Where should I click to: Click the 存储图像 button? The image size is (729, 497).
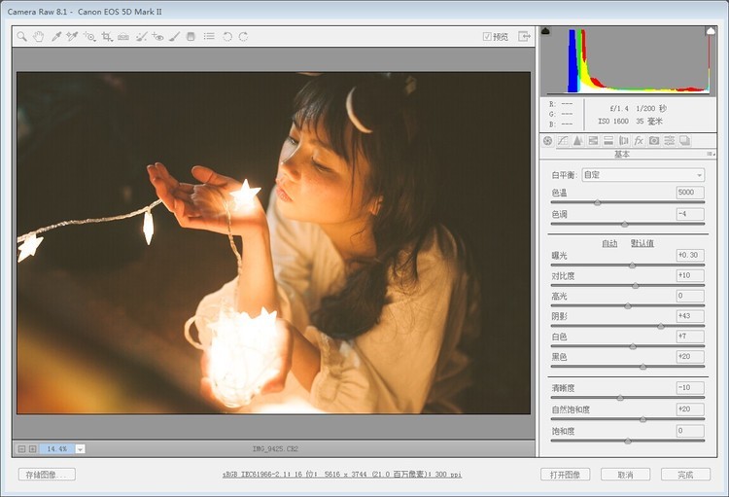tap(47, 475)
